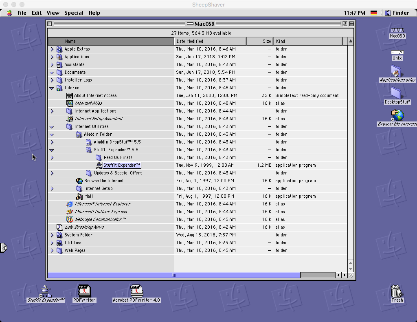Screen dimensions: 417x322
Task: Click the Apple Extras folder icon
Action: tap(59, 49)
